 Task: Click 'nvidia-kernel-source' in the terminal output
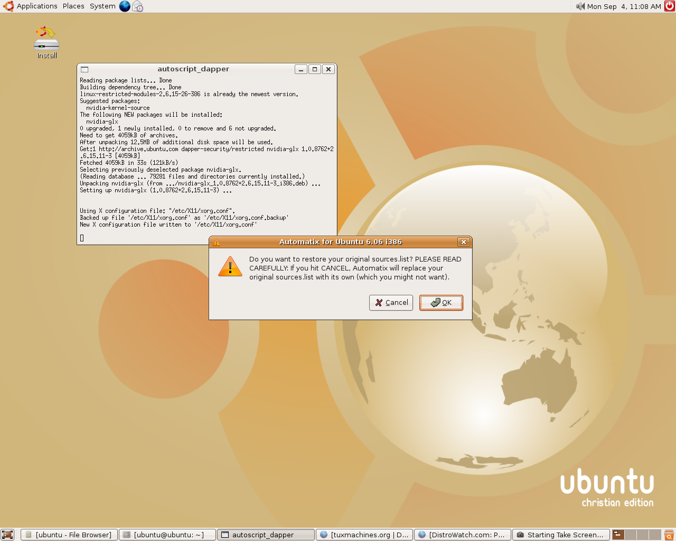(118, 108)
